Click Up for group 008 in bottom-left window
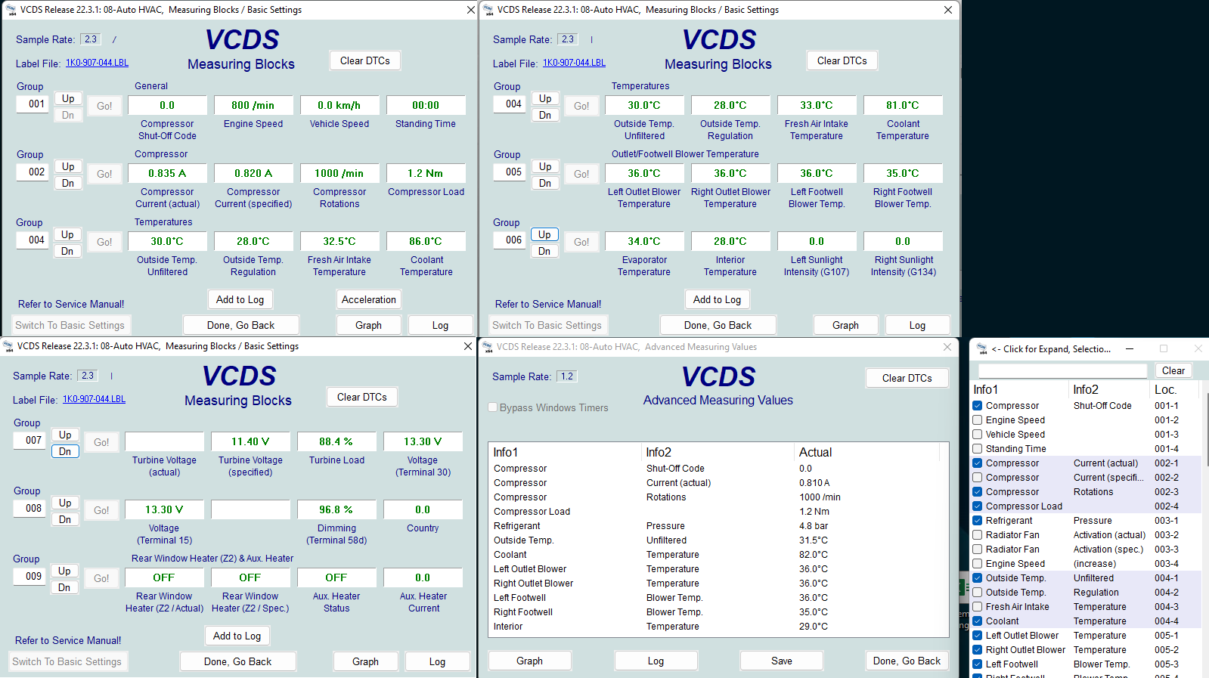This screenshot has height=678, width=1209. (65, 503)
